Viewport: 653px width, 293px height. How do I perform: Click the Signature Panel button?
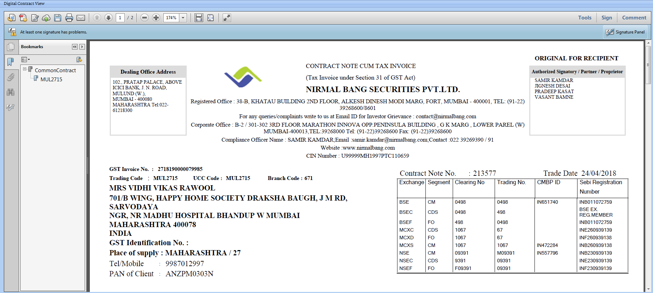click(x=625, y=32)
